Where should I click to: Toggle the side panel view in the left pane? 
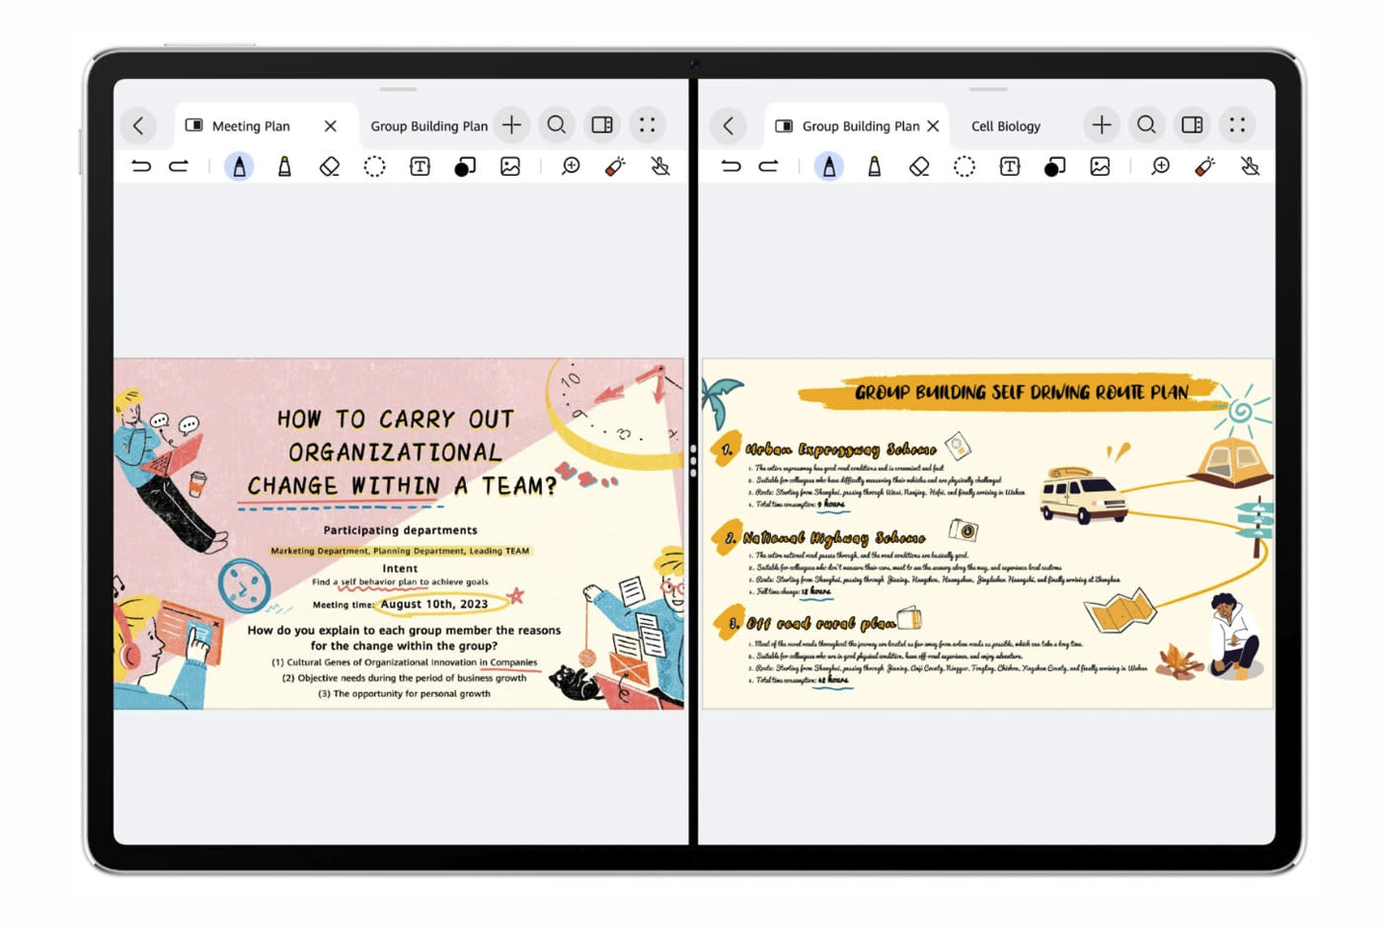click(x=602, y=125)
